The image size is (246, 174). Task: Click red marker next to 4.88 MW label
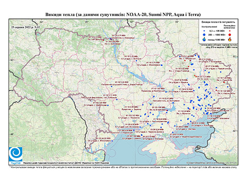(x=167, y=110)
